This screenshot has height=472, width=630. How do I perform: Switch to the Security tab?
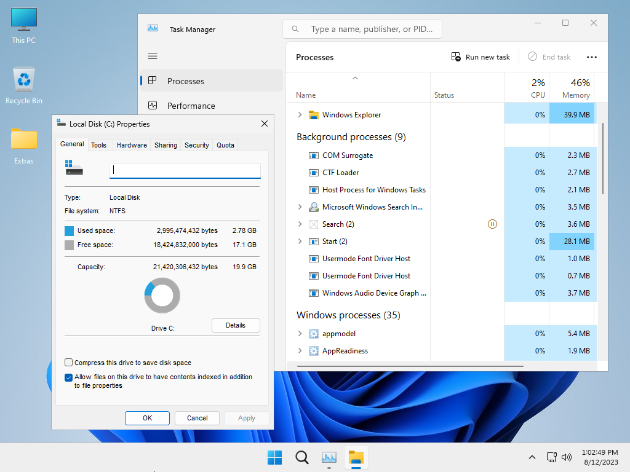coord(197,145)
